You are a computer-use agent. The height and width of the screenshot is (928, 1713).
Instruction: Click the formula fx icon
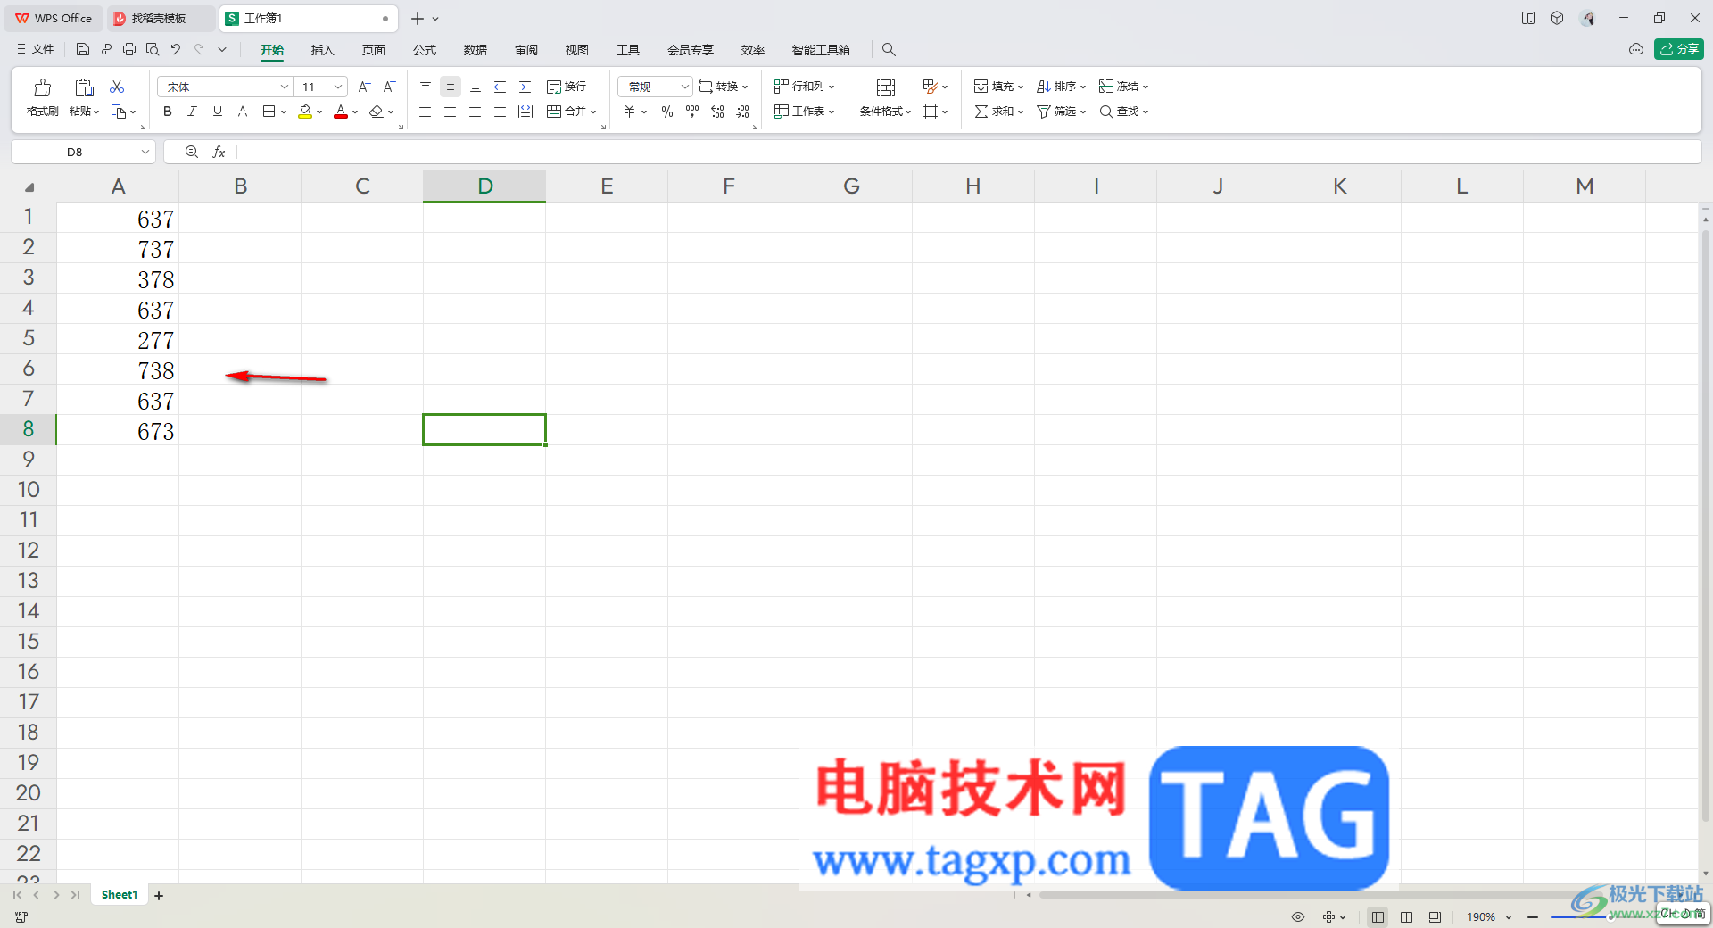219,152
